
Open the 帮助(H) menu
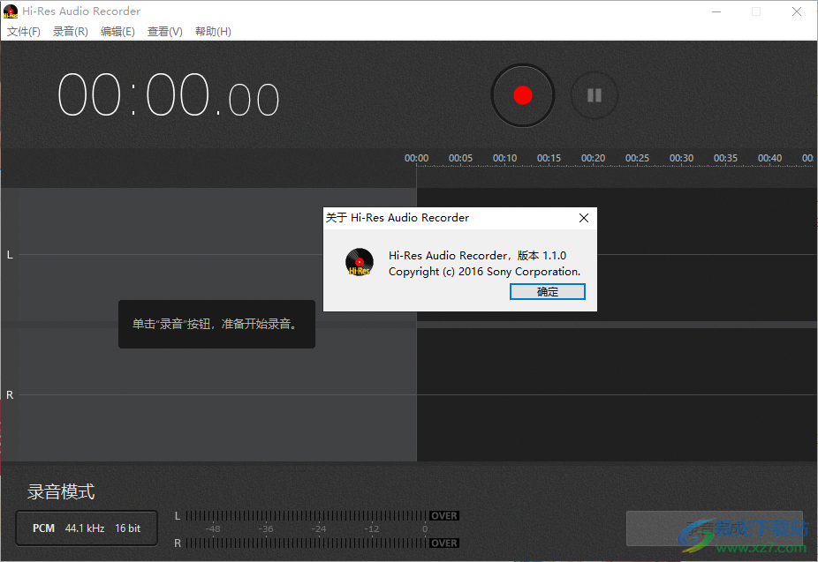[212, 31]
